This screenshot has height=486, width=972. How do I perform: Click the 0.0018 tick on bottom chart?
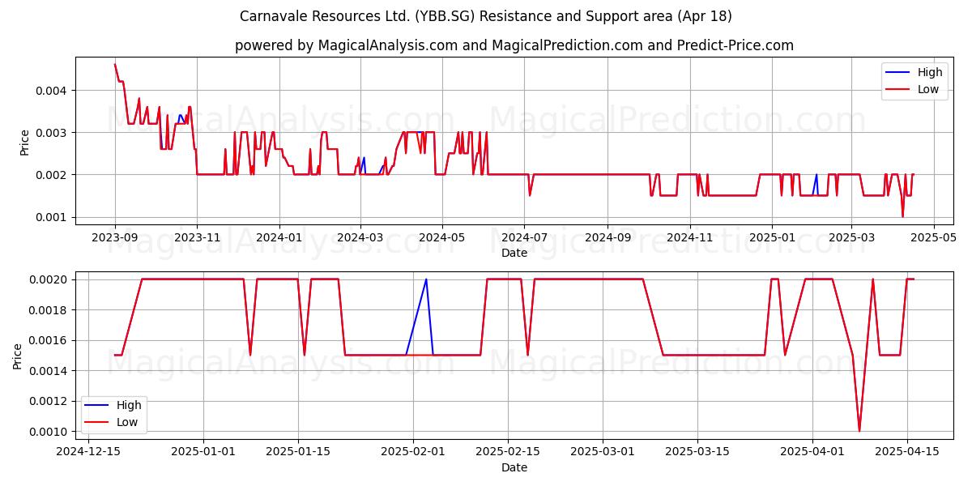(x=49, y=310)
